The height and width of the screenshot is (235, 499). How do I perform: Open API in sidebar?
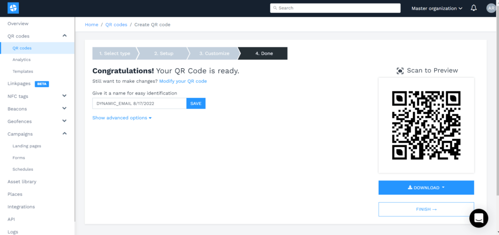pos(11,219)
